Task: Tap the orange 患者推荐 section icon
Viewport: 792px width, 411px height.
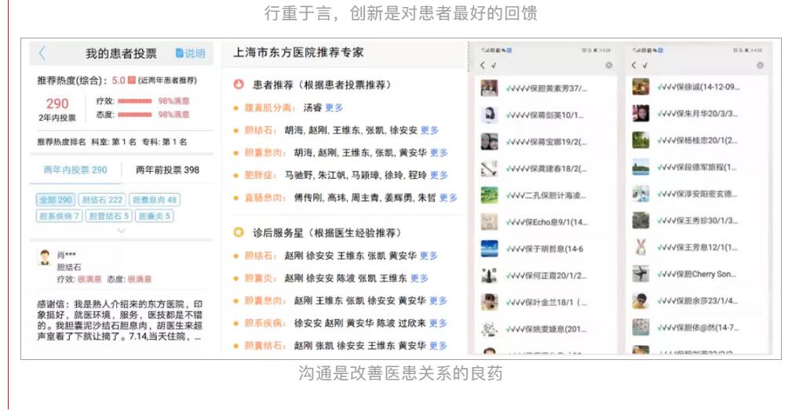Action: [239, 85]
